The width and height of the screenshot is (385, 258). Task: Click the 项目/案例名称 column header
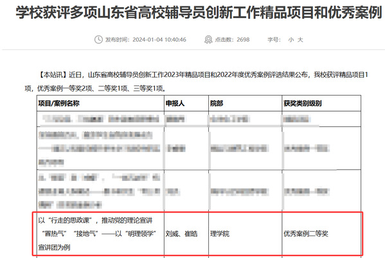(x=58, y=103)
